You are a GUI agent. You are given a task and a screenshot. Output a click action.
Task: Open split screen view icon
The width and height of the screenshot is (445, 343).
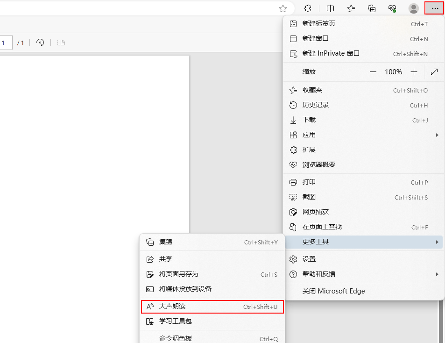(x=330, y=8)
